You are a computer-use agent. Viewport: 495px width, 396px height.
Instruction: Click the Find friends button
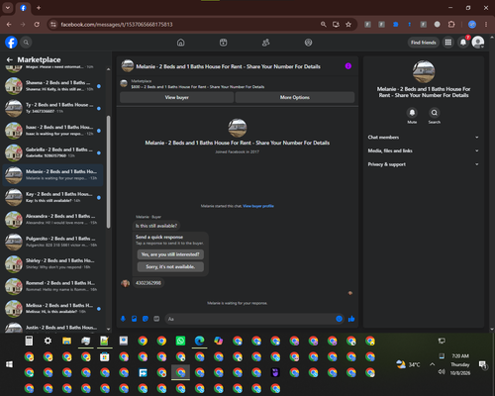(424, 43)
